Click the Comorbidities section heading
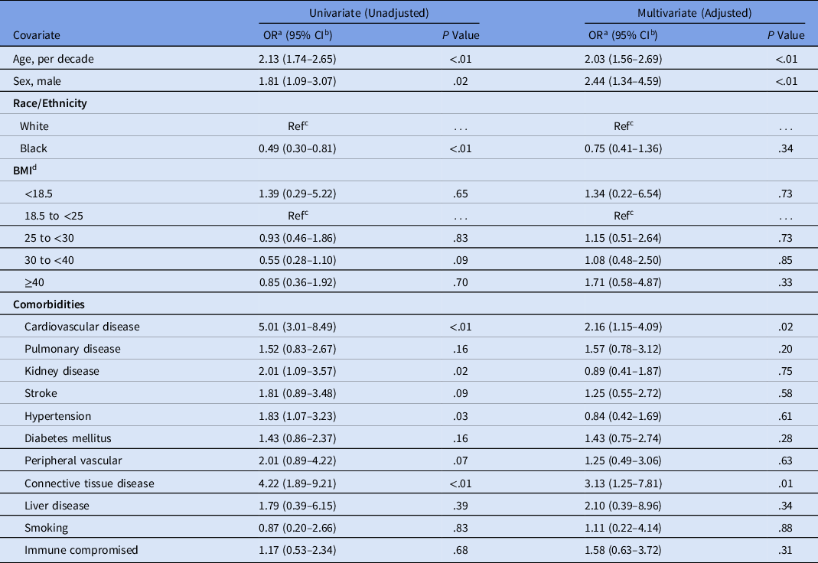The image size is (818, 563). click(47, 304)
